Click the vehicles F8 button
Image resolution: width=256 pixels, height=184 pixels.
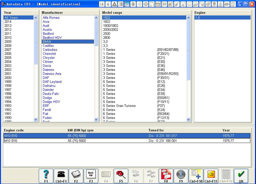(x=166, y=176)
